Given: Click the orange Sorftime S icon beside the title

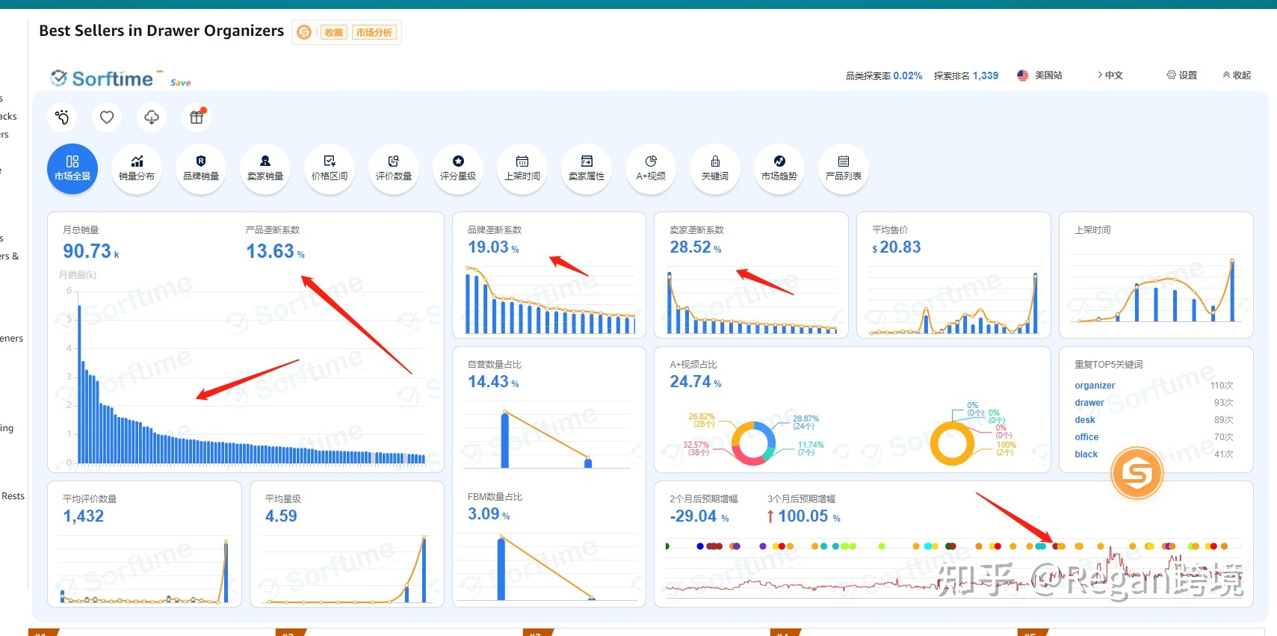Looking at the screenshot, I should pos(304,32).
